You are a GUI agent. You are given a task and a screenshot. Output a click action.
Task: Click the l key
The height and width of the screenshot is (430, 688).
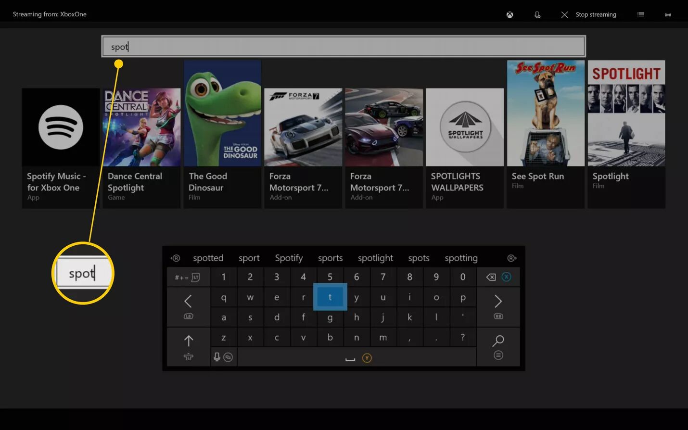[436, 317]
